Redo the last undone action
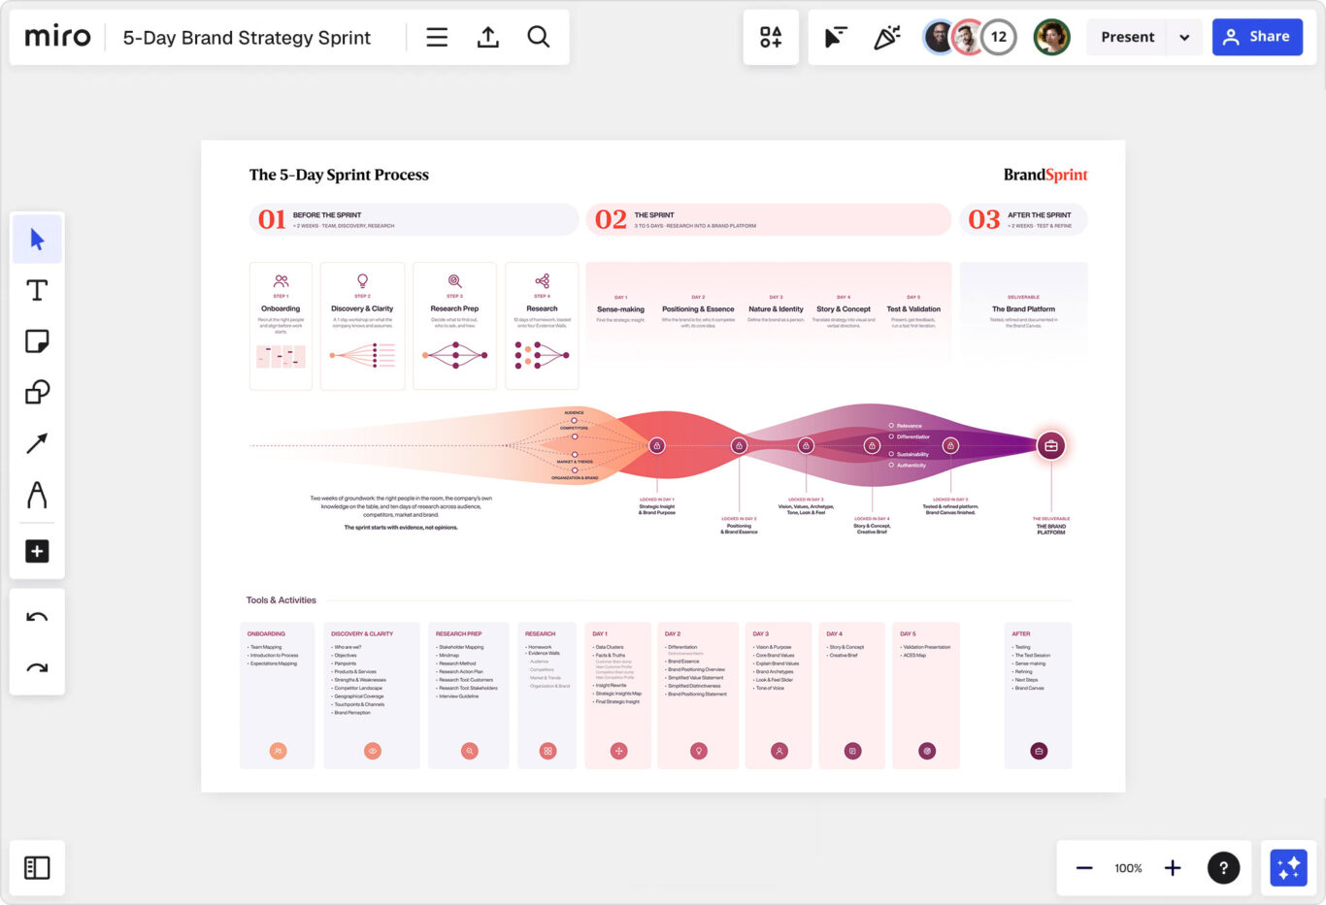The height and width of the screenshot is (905, 1326). [37, 667]
